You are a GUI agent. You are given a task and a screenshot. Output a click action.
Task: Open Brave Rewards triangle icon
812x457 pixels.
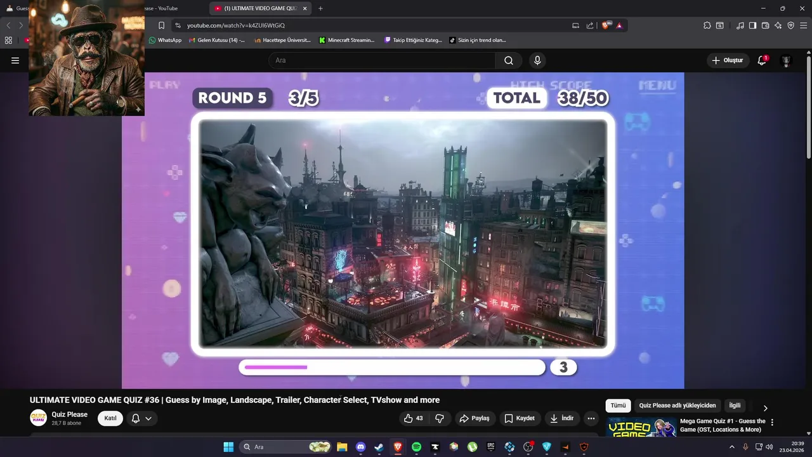tap(619, 25)
